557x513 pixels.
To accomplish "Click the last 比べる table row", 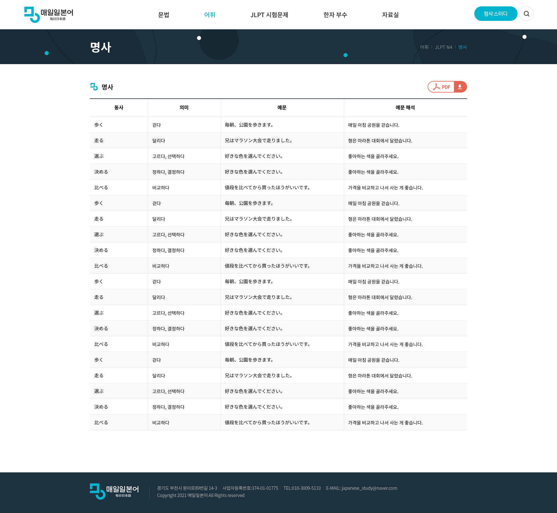I will [x=278, y=422].
